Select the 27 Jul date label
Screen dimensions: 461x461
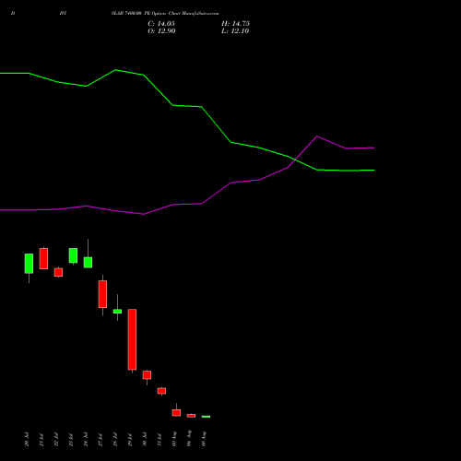[100, 439]
